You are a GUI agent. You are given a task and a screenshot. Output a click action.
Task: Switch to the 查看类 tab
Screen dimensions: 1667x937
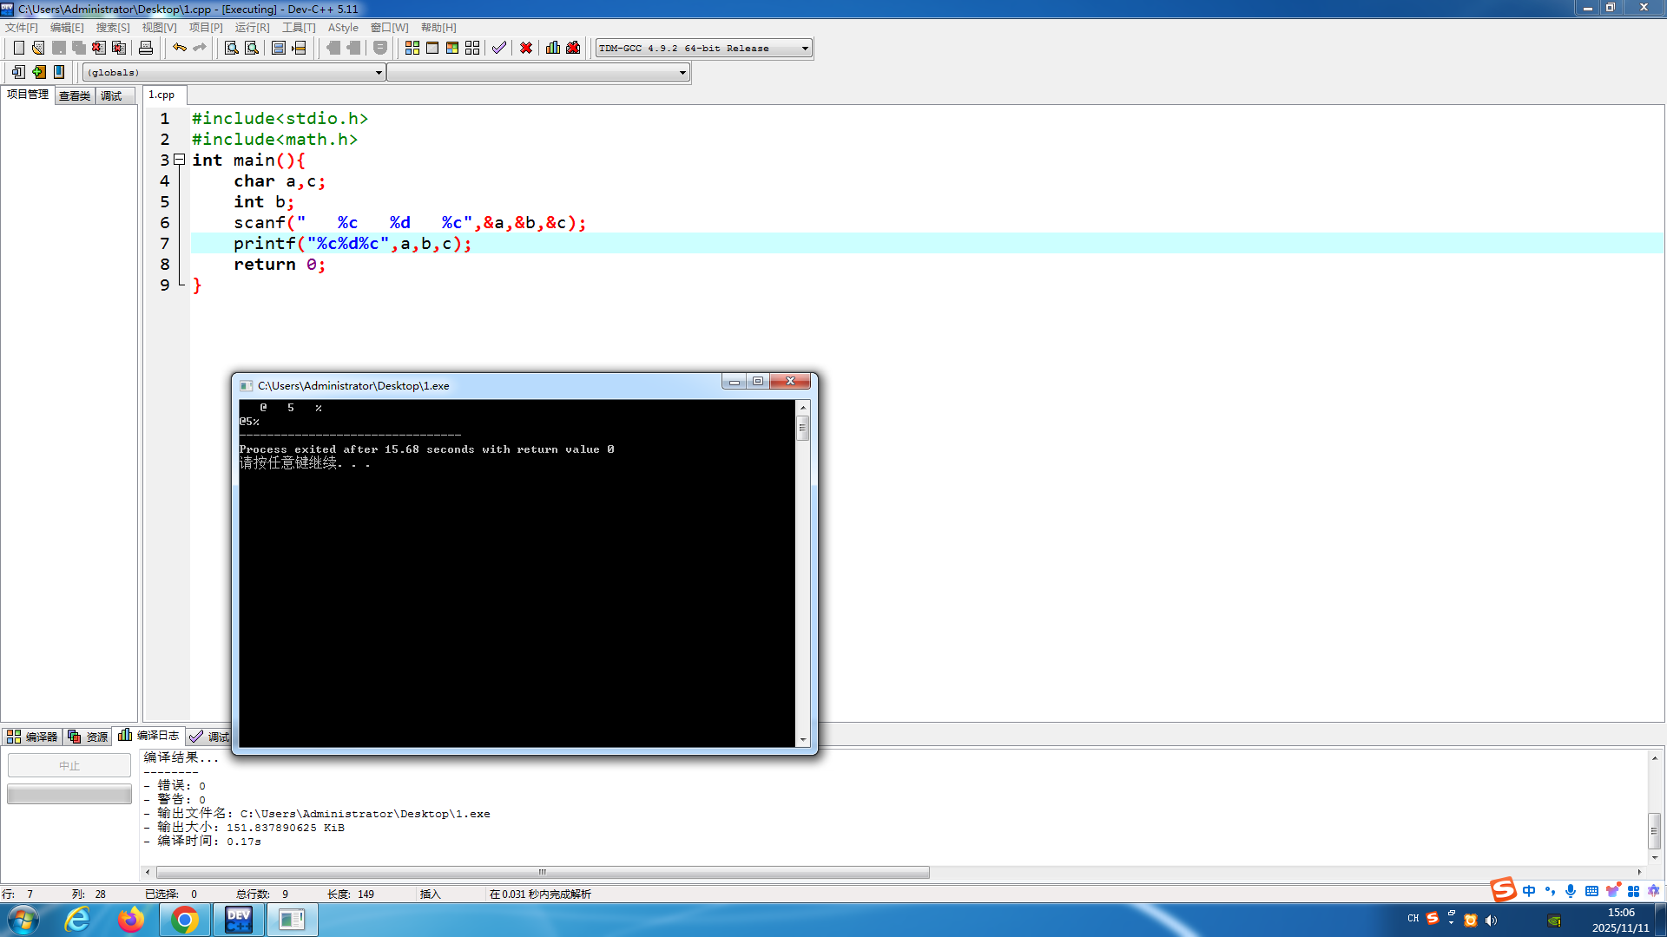click(75, 95)
